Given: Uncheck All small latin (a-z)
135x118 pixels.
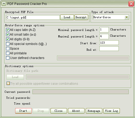Looking at the screenshot, I should [8, 35].
